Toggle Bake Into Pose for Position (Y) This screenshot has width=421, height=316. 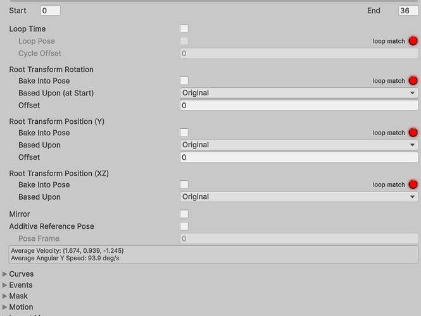184,133
